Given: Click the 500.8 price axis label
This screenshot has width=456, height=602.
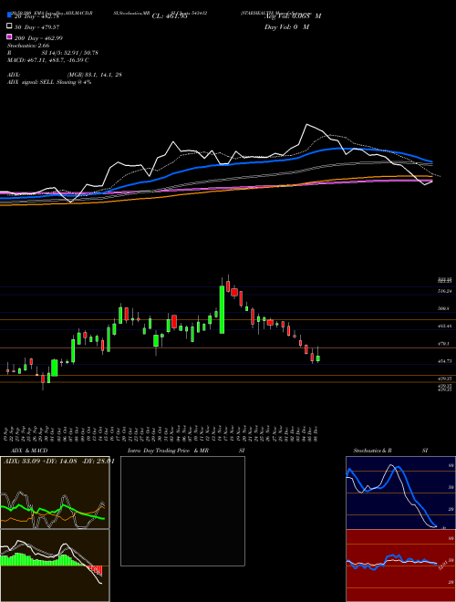Looking at the screenshot, I should coord(444,308).
